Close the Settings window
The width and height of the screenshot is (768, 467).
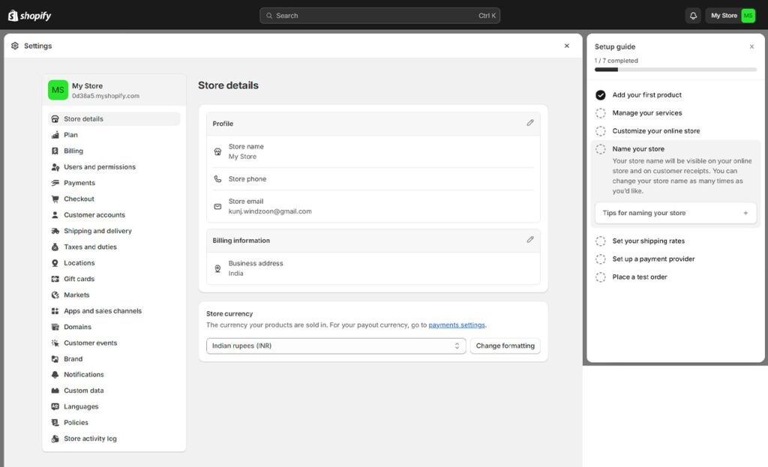[x=567, y=46]
